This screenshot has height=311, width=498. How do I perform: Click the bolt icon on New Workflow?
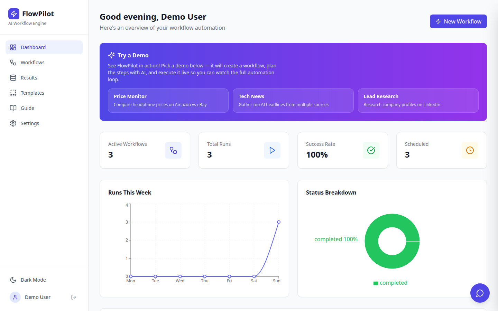point(438,21)
